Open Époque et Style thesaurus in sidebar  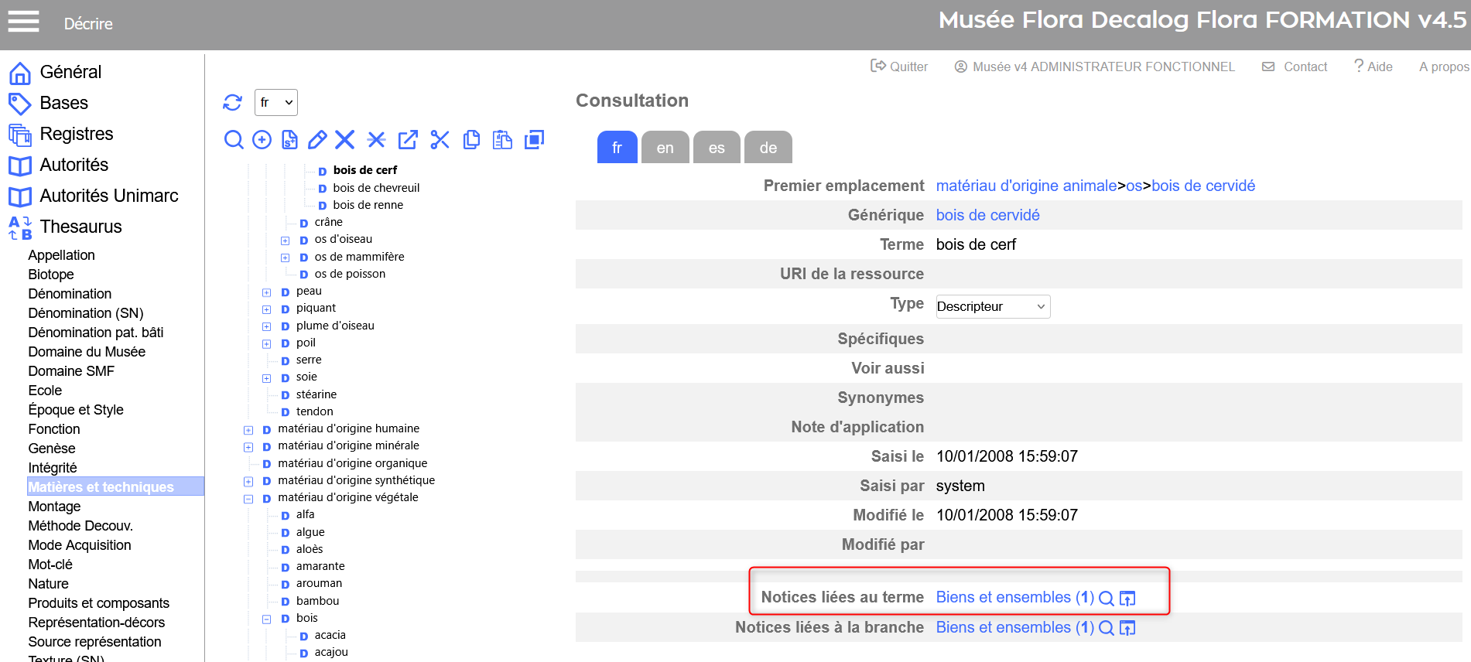(76, 410)
